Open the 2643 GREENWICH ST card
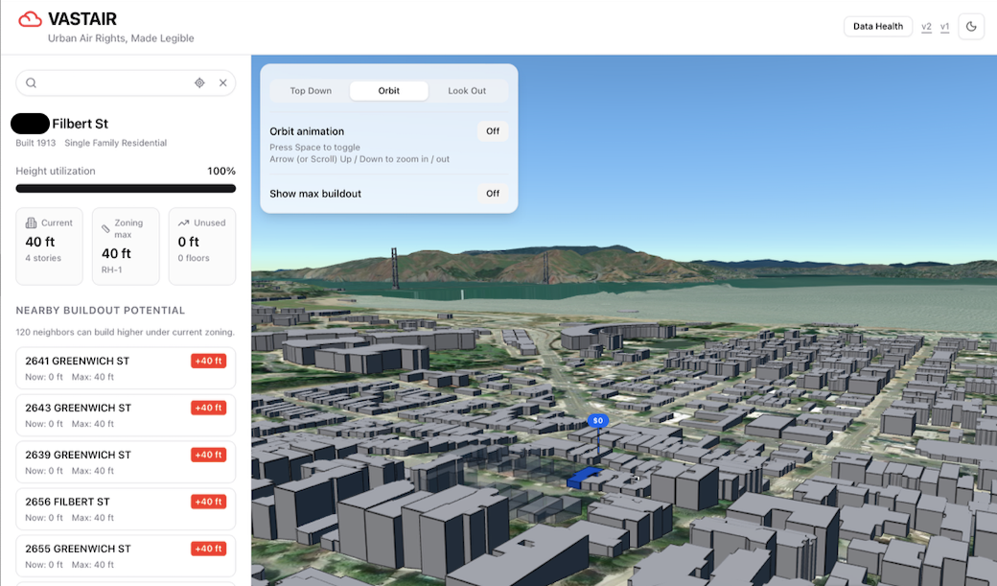The image size is (997, 586). click(126, 415)
